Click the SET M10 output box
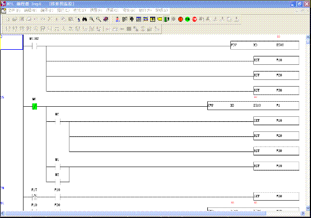 pos(276,121)
